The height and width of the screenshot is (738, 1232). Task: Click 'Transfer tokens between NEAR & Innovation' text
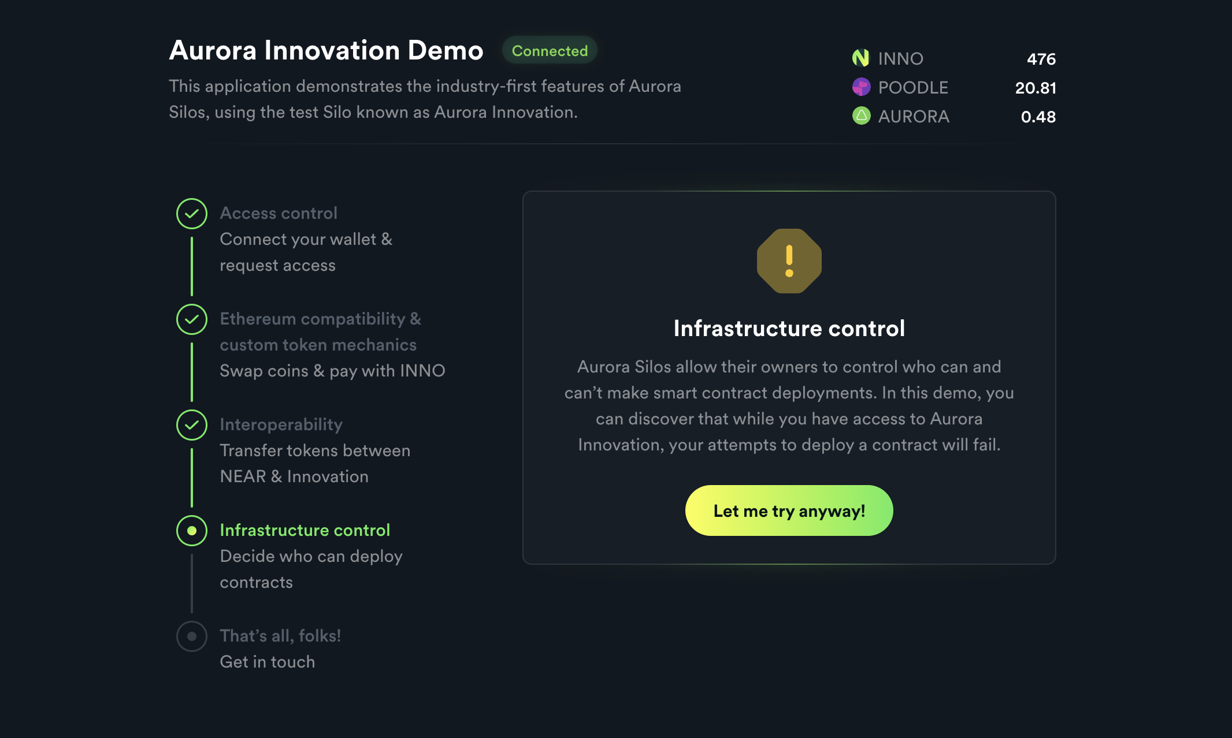click(x=316, y=464)
